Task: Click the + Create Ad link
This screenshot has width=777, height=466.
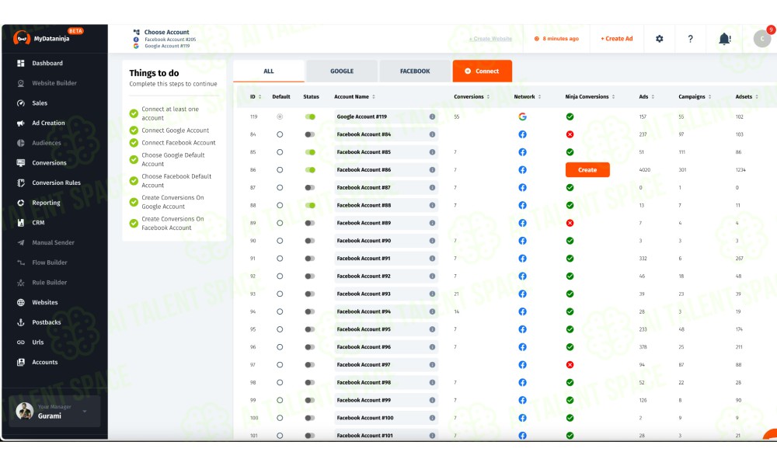Action: click(x=617, y=39)
